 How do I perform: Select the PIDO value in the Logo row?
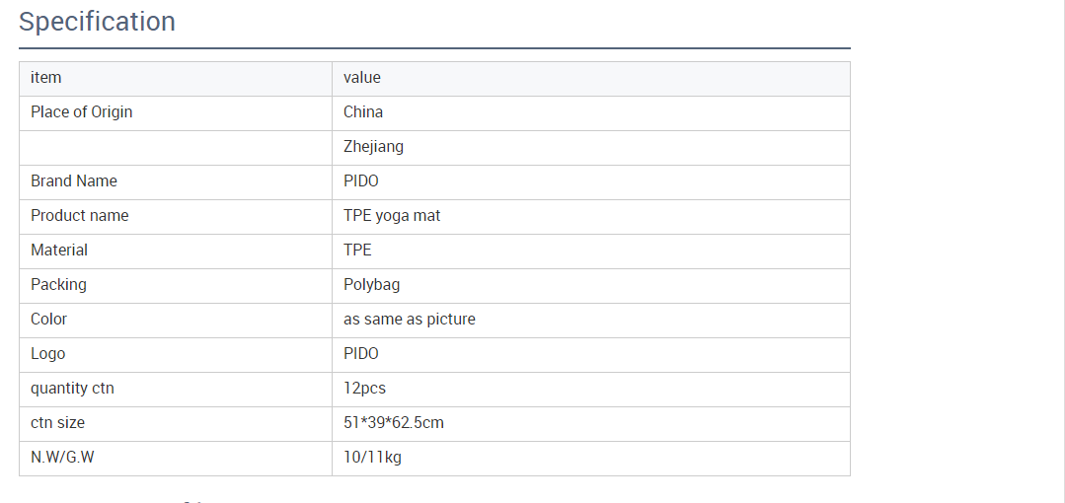tap(361, 354)
